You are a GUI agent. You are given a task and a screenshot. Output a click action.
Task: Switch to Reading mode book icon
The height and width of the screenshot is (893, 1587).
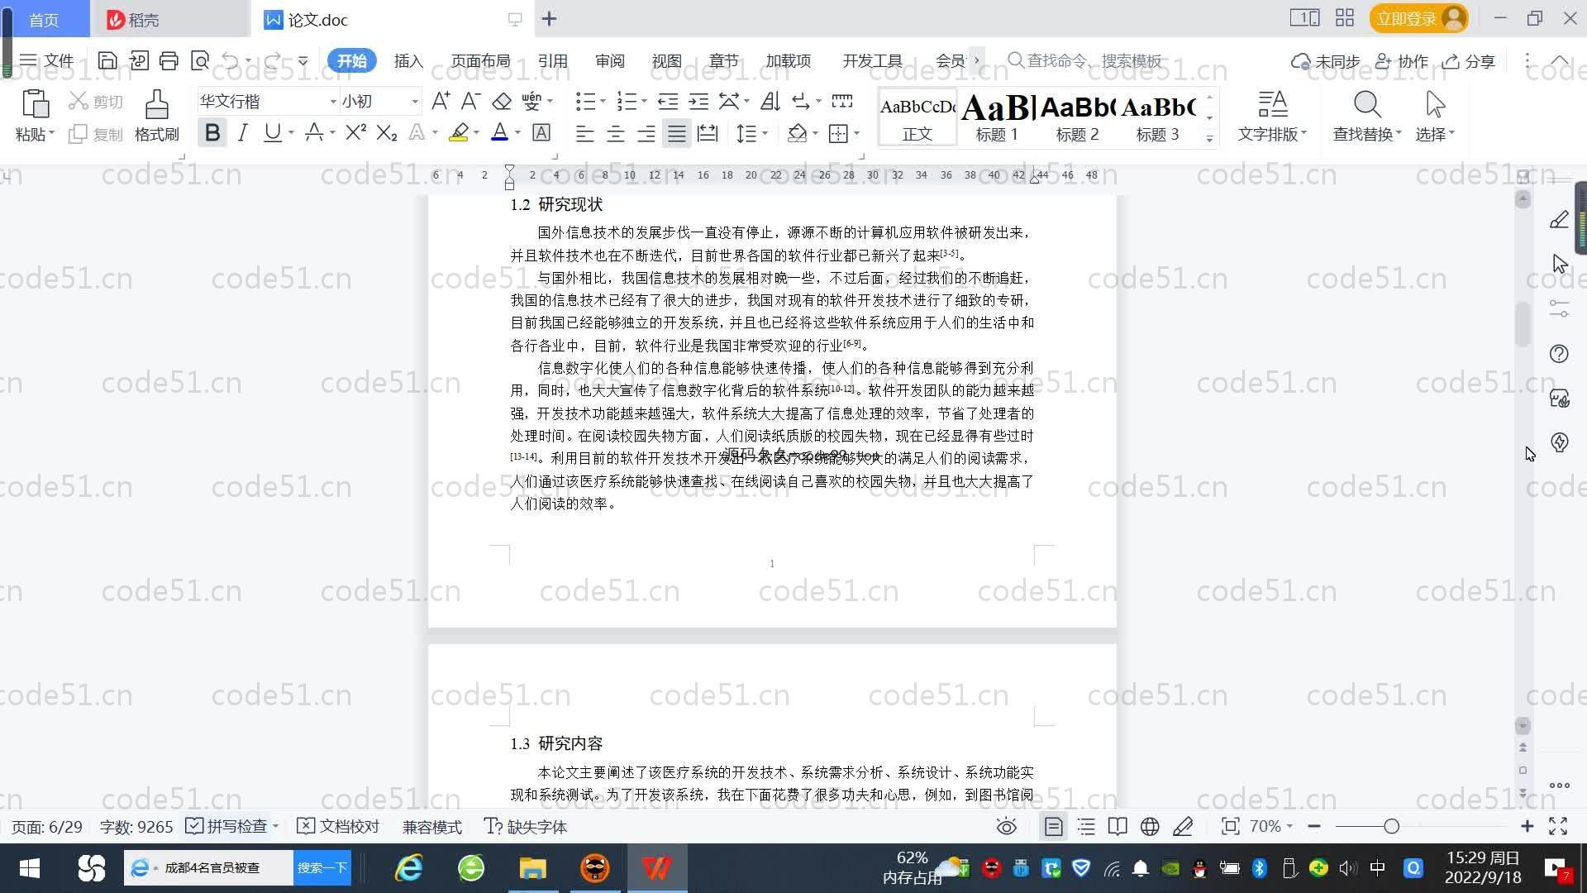point(1118,826)
